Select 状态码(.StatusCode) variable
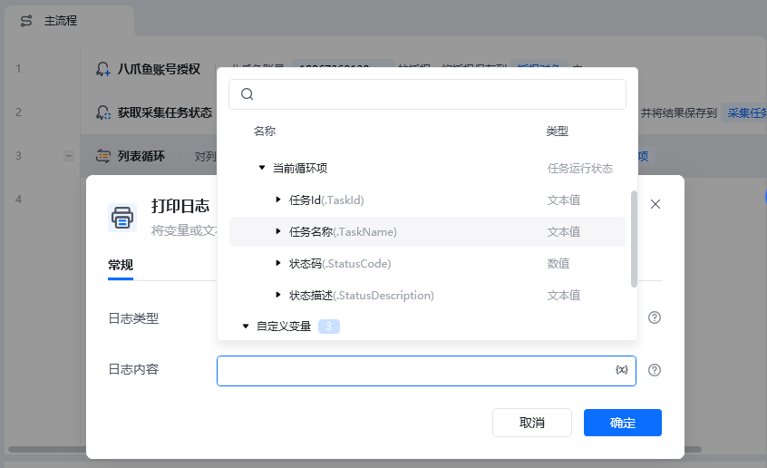Viewport: 767px width, 468px height. 340,264
